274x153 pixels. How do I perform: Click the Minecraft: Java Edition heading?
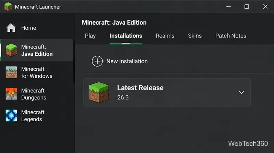tap(114, 23)
